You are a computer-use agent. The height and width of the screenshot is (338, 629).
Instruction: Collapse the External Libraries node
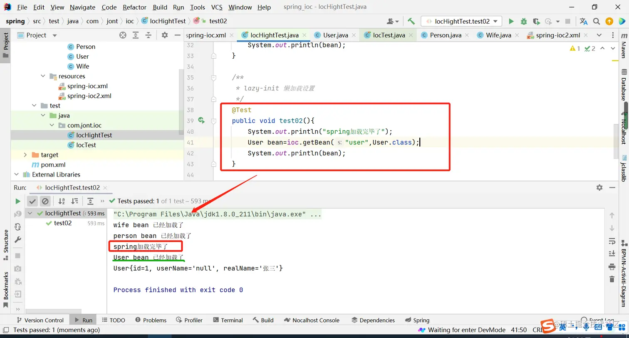pyautogui.click(x=17, y=174)
